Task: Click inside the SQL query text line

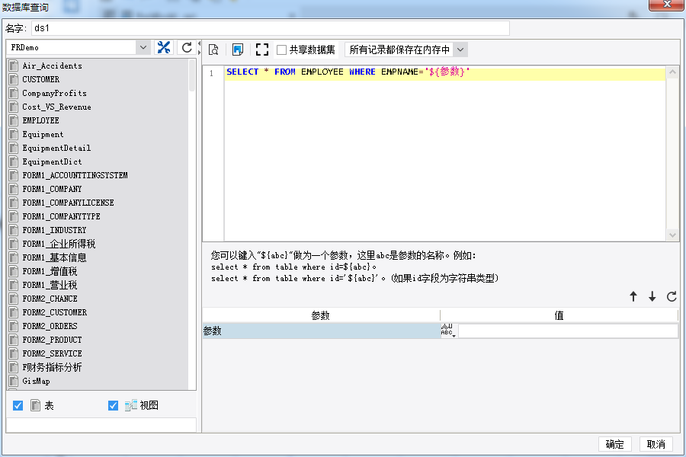Action: tap(348, 72)
